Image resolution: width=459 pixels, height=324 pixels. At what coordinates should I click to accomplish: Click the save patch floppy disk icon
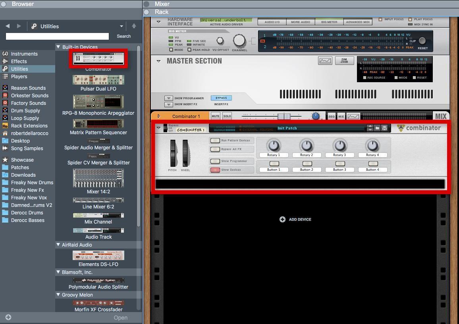coord(384,128)
